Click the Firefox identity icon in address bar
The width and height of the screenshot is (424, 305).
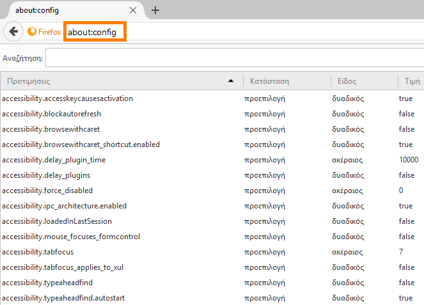32,31
